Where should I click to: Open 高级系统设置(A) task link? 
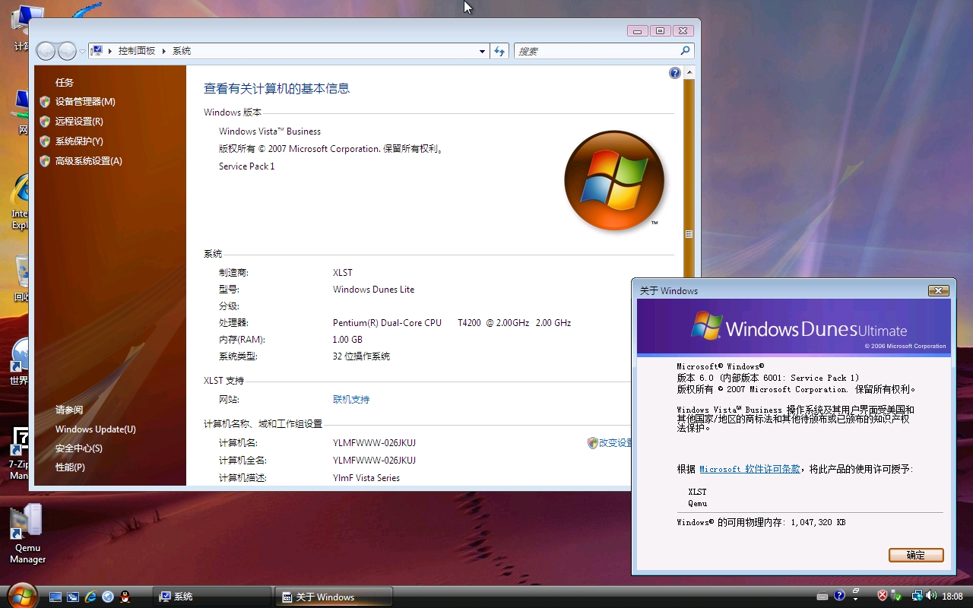(x=88, y=161)
